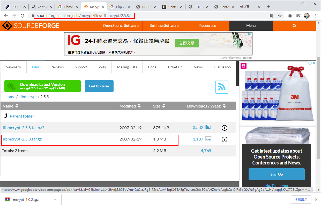
Task: Go to Home breadcrumb link
Action: (x=10, y=97)
